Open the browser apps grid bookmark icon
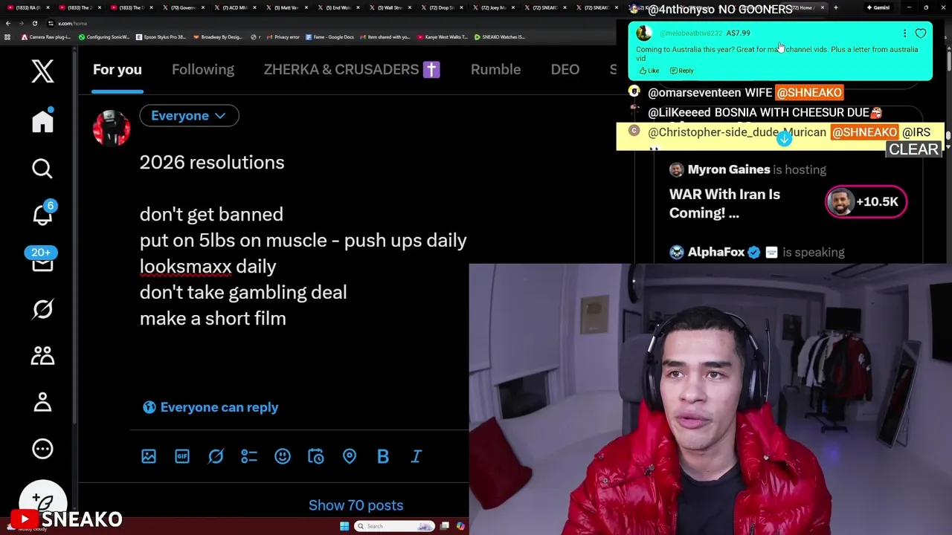952x535 pixels. 8,37
